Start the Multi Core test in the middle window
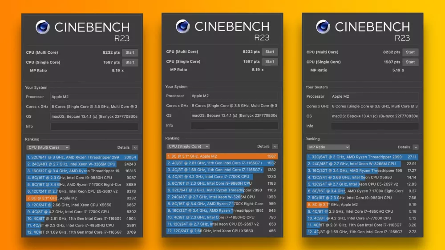Screen dimensions: 445x250 (270, 52)
